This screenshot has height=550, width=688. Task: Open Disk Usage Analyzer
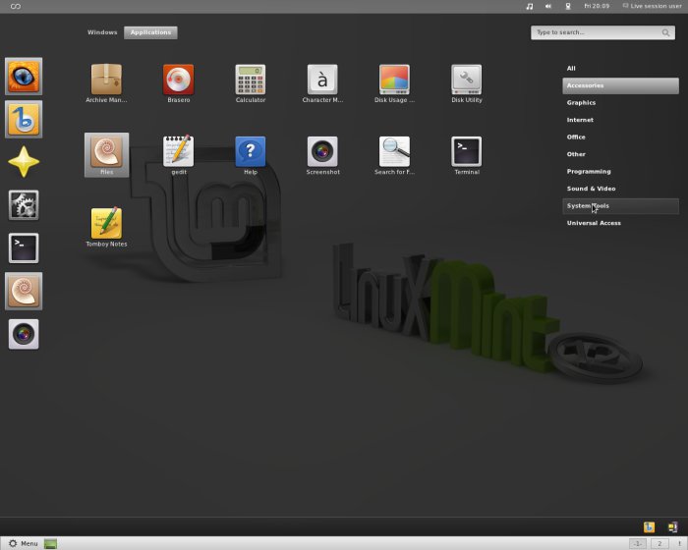click(394, 83)
